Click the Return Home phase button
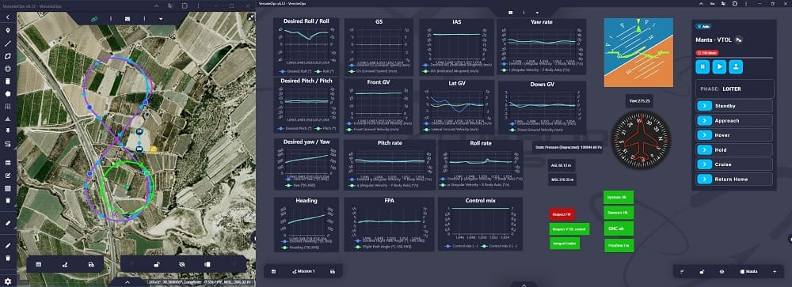 tap(734, 179)
